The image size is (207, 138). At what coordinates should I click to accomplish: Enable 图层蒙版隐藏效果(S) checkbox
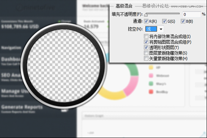tap(146, 53)
